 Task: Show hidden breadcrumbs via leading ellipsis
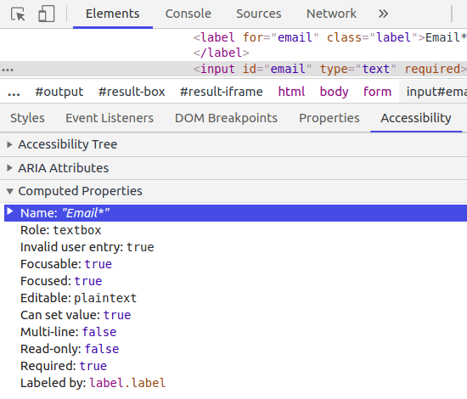pyautogui.click(x=14, y=93)
